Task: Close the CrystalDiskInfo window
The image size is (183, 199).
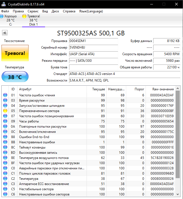Action: point(176,4)
